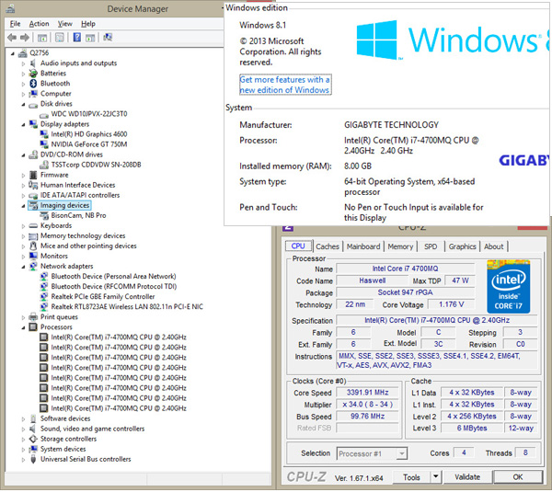Open the Action menu
The height and width of the screenshot is (492, 552).
tap(39, 24)
